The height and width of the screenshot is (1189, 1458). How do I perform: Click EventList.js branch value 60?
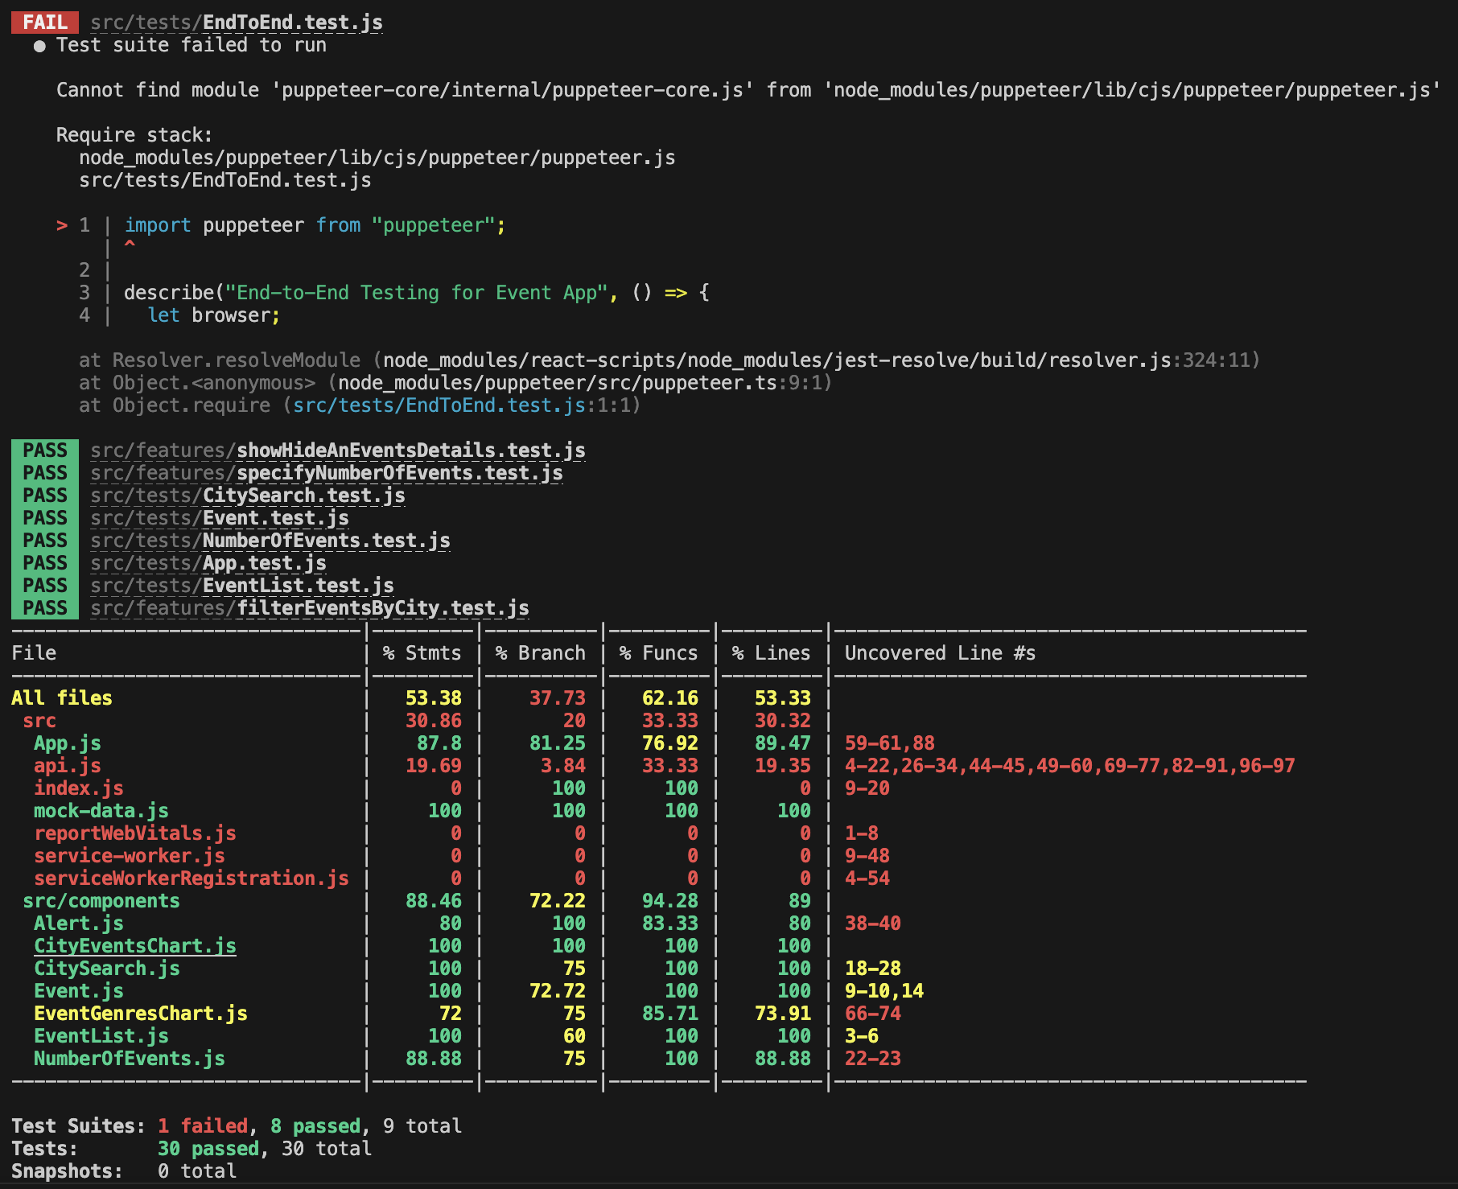(575, 1036)
